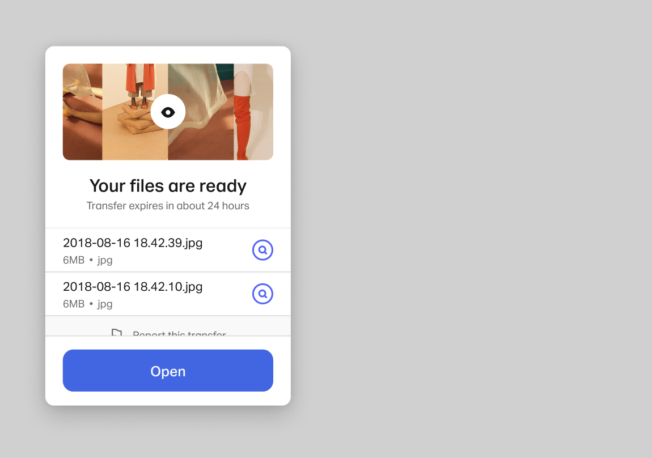Click the 'Your files are ready' heading
652x458 pixels.
point(168,186)
